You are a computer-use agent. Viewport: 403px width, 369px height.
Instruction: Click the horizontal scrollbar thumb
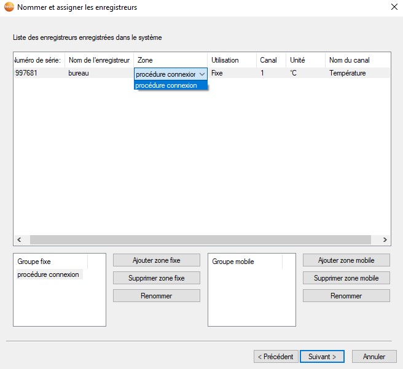pyautogui.click(x=200, y=240)
